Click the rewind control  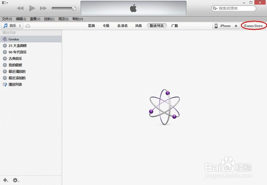pyautogui.click(x=20, y=8)
